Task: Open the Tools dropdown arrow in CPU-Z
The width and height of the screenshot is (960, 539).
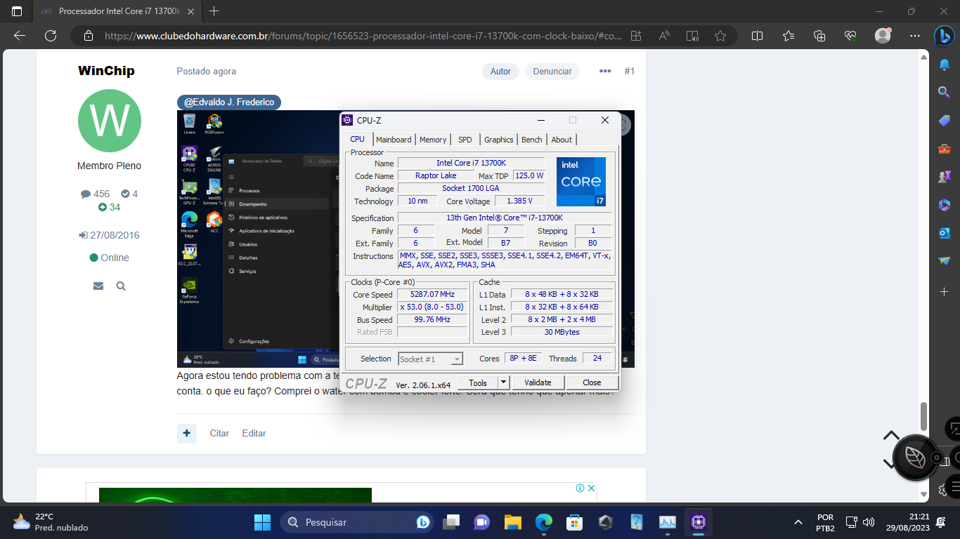Action: [x=503, y=382]
